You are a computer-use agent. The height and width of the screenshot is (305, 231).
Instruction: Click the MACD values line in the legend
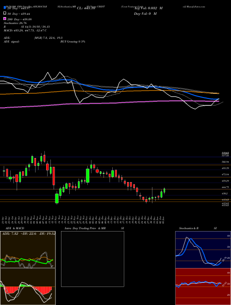(x=25, y=30)
